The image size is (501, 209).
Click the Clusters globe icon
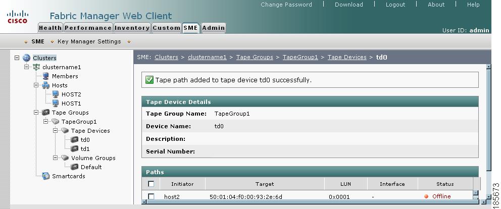(27, 58)
